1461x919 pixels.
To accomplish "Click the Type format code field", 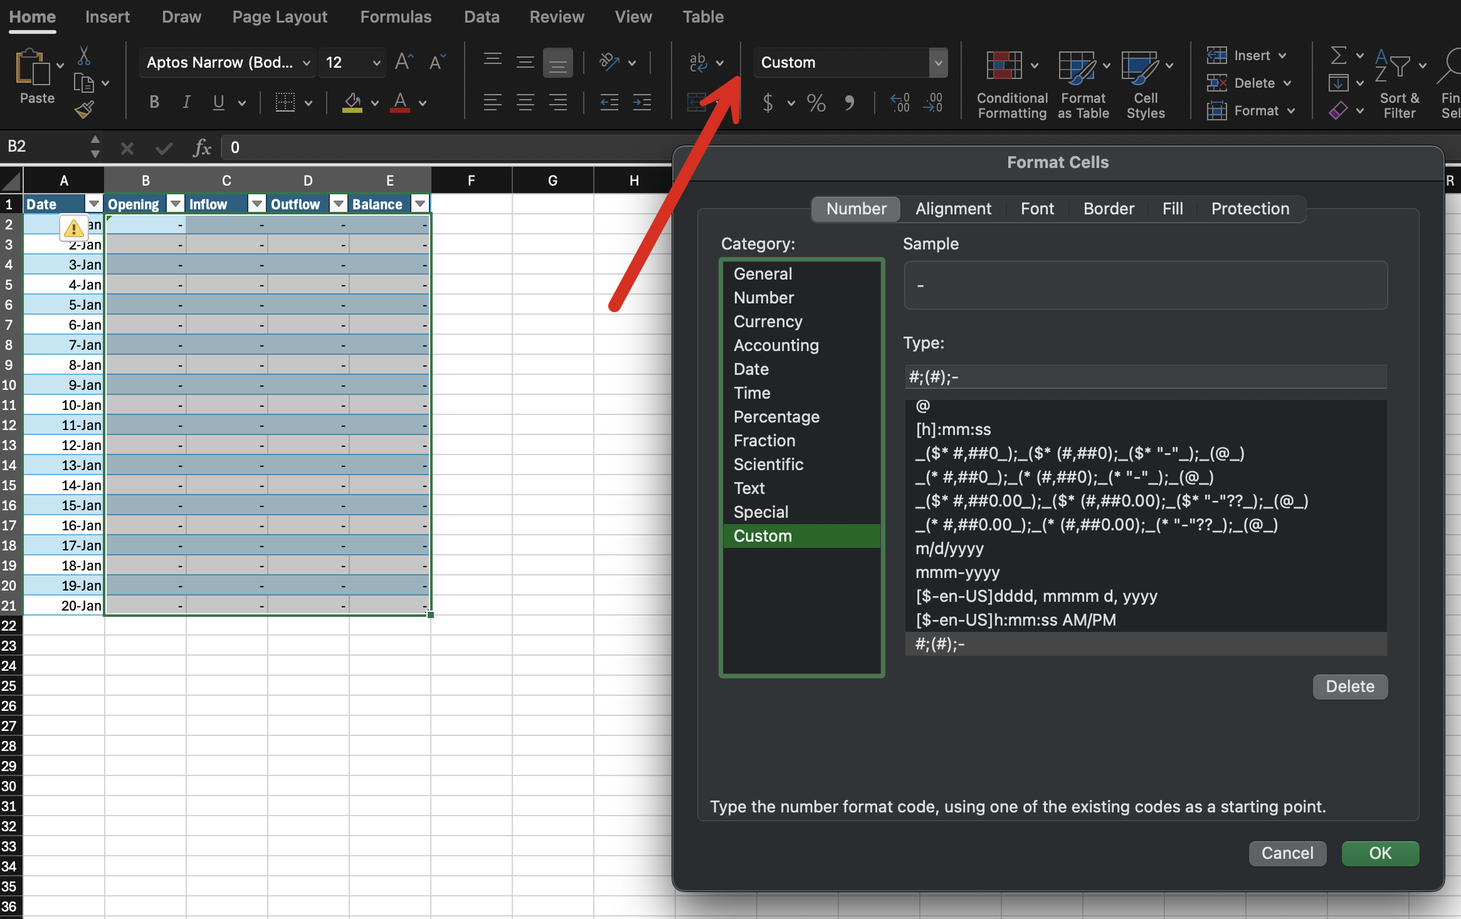I will pos(1145,377).
